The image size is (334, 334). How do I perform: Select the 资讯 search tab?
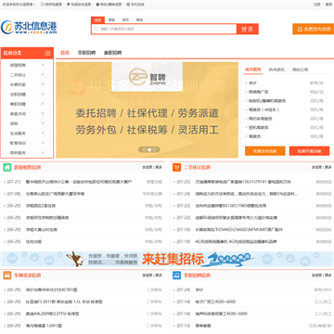pyautogui.click(x=125, y=19)
